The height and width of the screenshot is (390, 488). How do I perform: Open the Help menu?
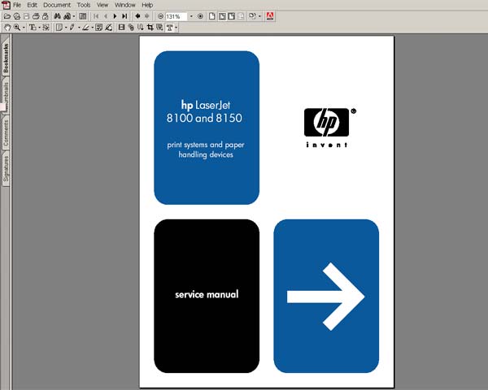(x=147, y=5)
